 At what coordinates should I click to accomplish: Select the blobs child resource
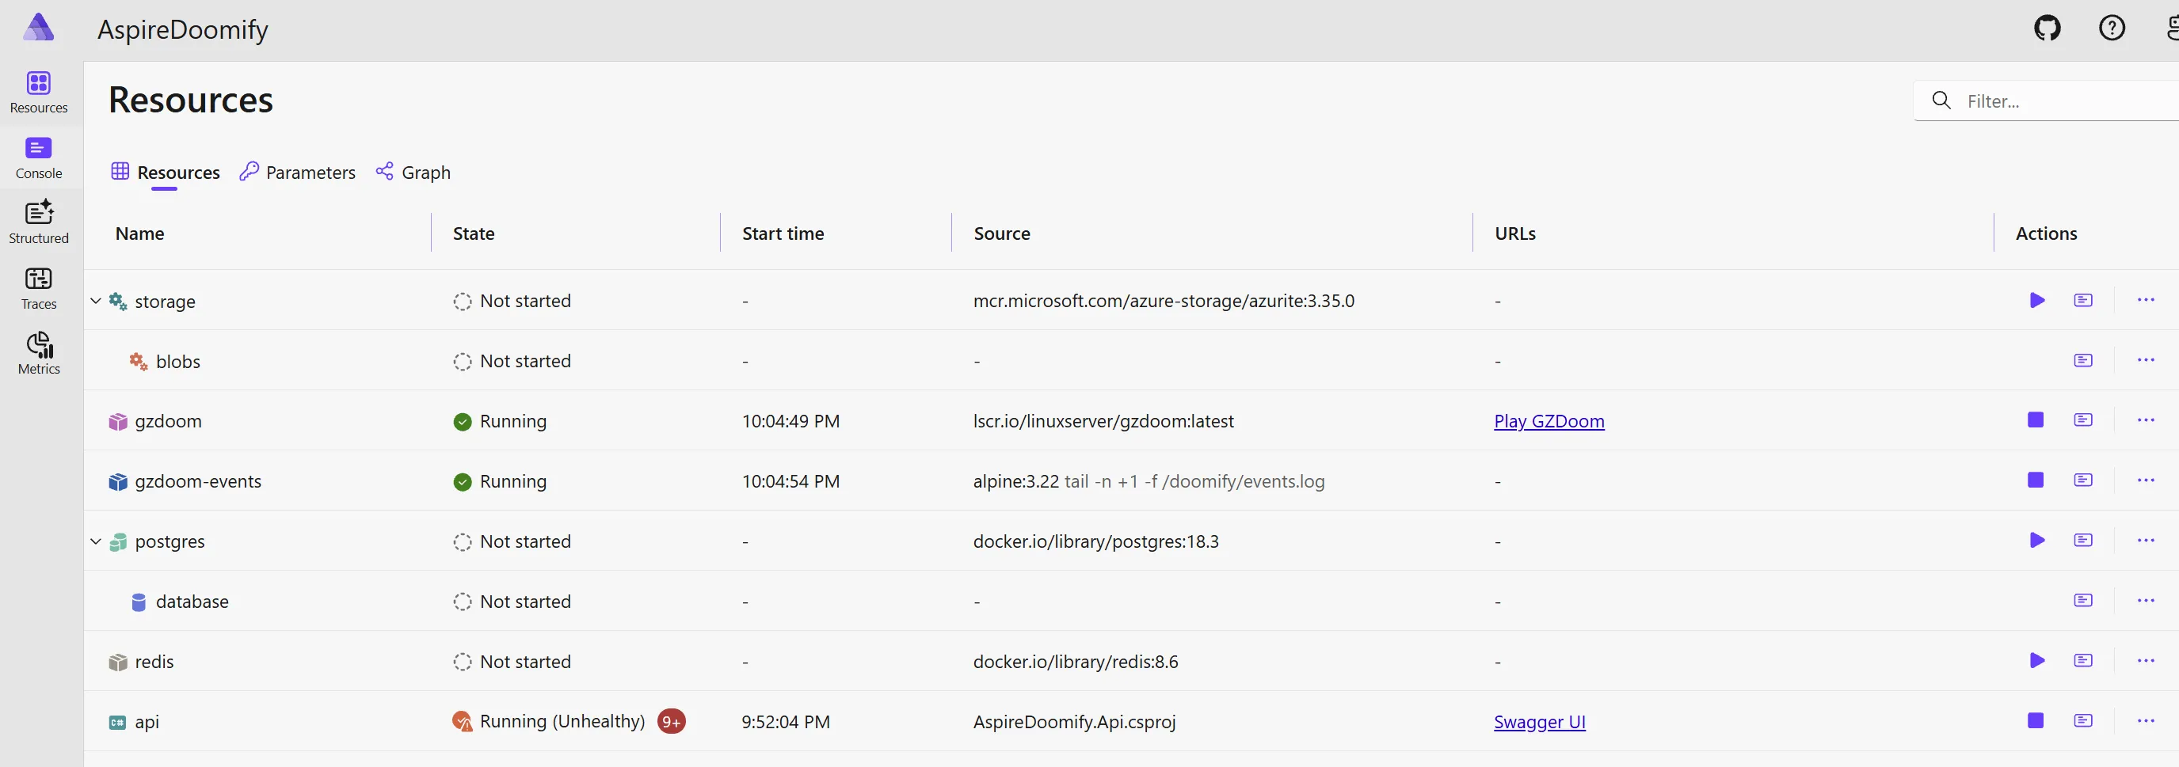[x=178, y=361]
